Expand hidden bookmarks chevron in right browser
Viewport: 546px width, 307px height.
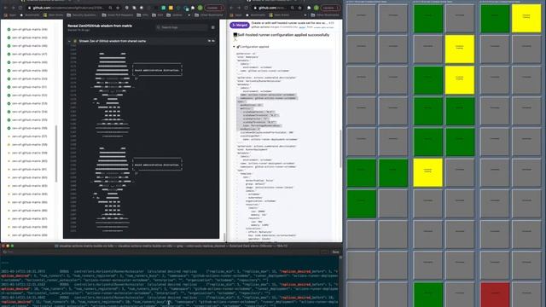pos(305,15)
